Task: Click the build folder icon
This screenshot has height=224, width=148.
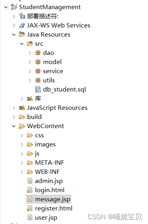Action: (x=22, y=117)
